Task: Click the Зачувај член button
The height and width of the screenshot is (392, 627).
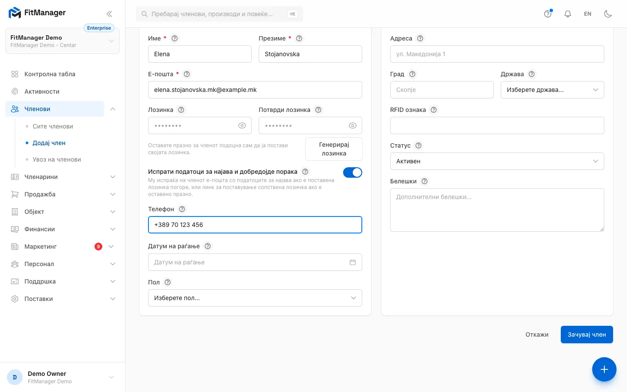Action: [587, 335]
